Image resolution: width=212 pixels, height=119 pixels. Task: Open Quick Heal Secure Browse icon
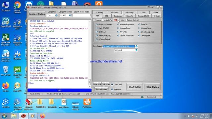coord(6,40)
